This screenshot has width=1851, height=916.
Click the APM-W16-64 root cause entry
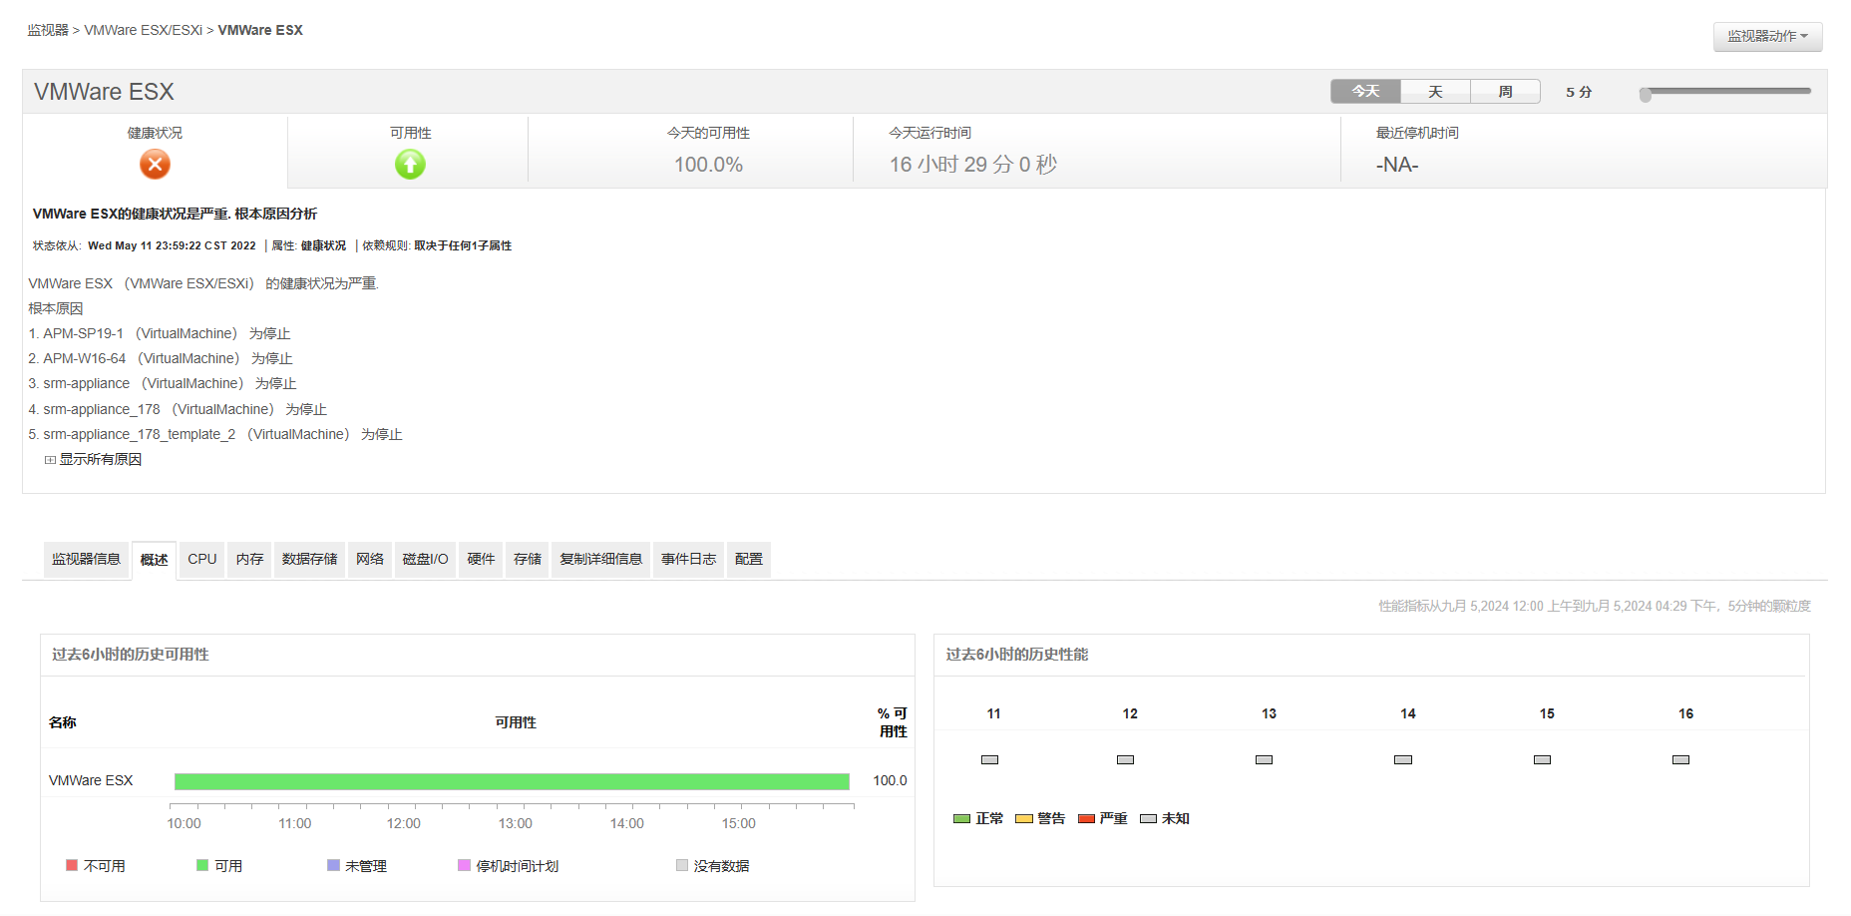(161, 358)
